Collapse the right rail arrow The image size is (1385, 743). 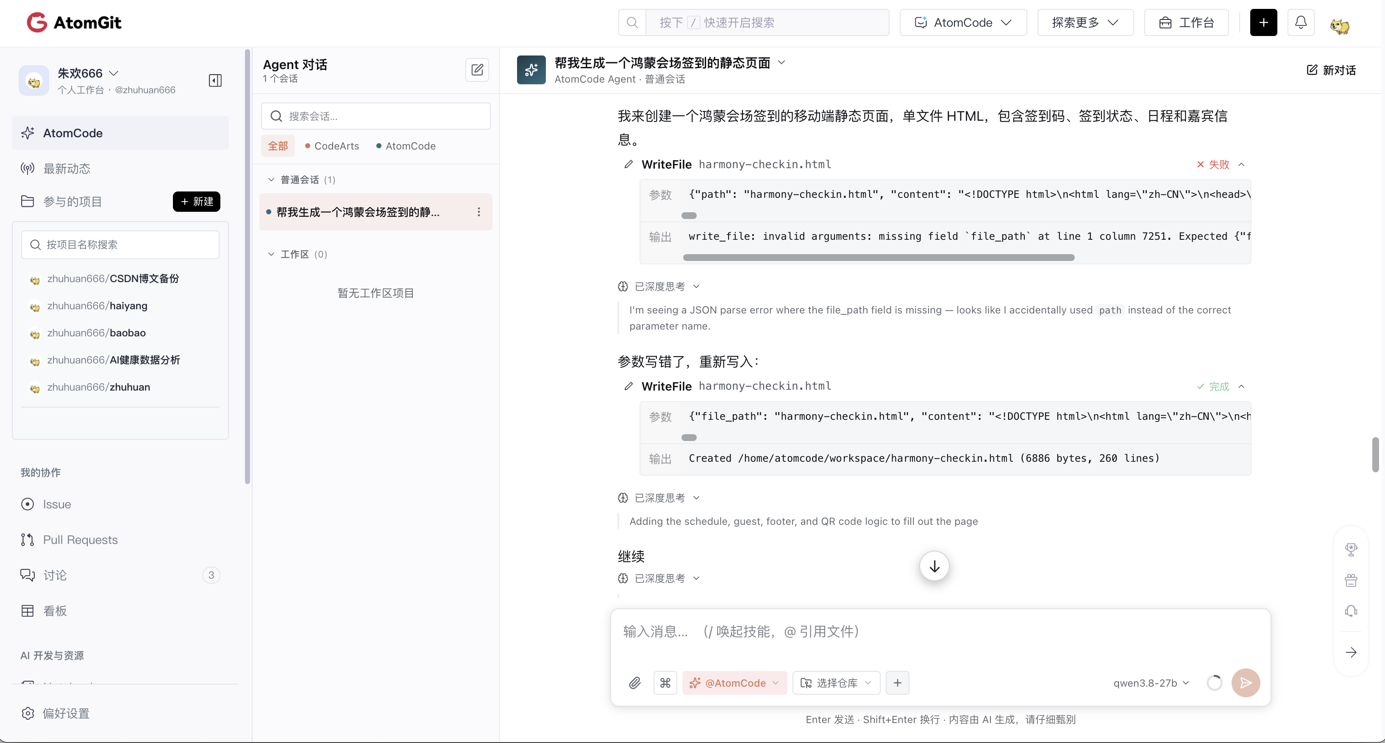pos(1351,653)
